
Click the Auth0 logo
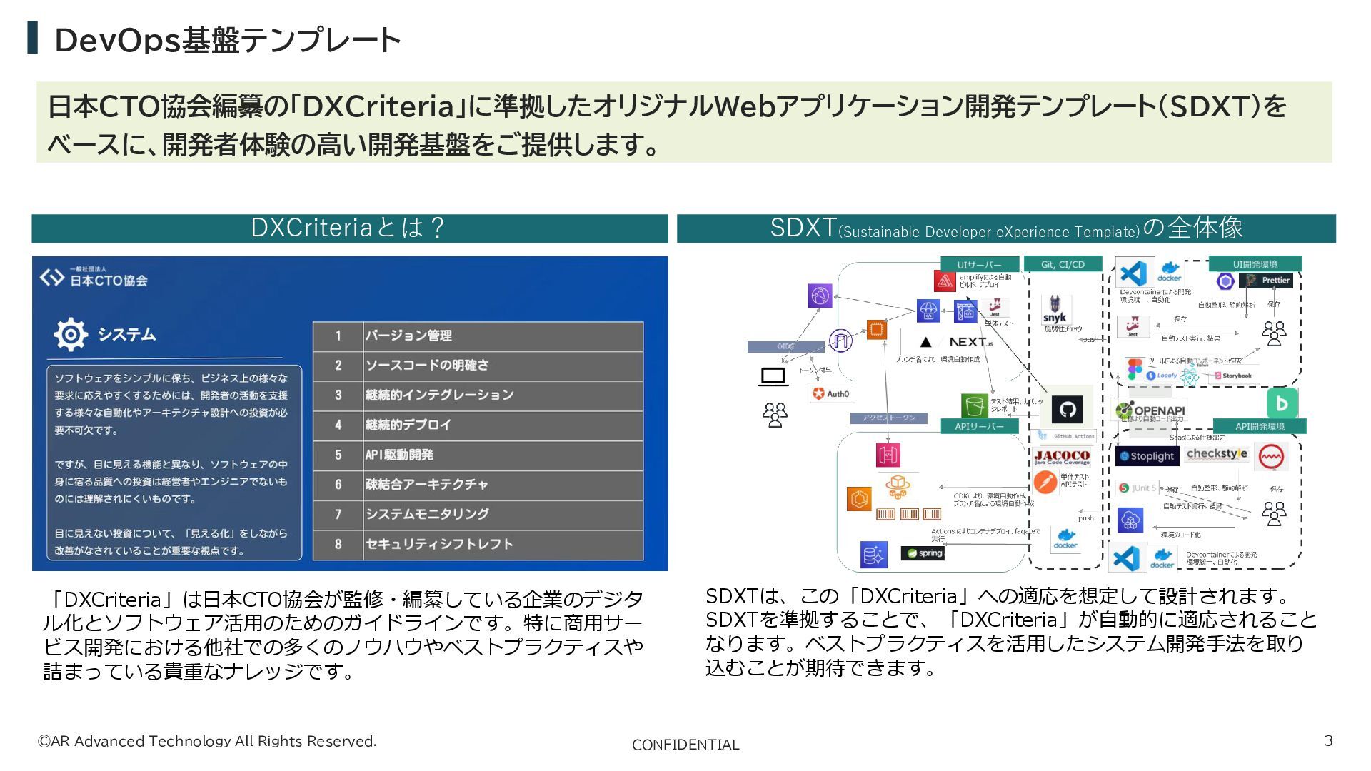tap(832, 393)
